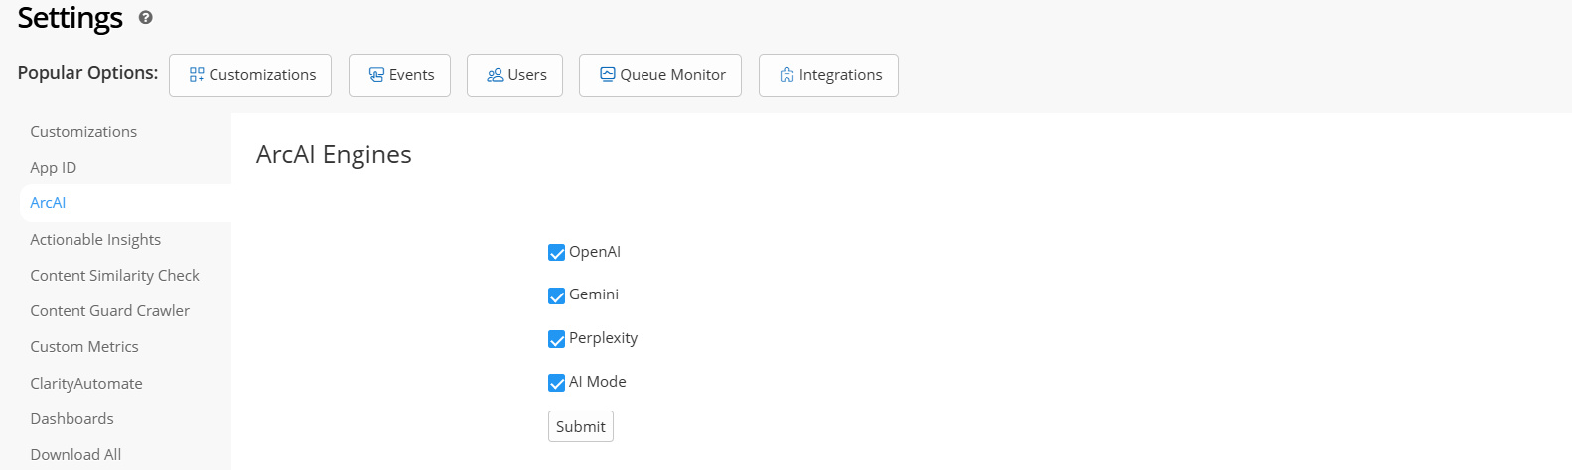Open Dashboards in the sidebar

tap(71, 418)
